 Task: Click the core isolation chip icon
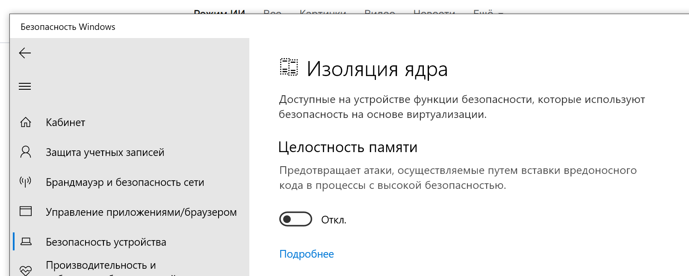[289, 68]
